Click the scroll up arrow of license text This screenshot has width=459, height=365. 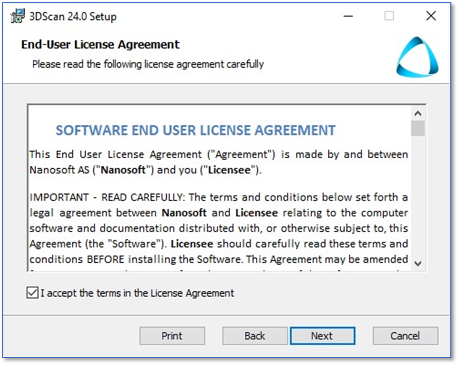click(418, 113)
